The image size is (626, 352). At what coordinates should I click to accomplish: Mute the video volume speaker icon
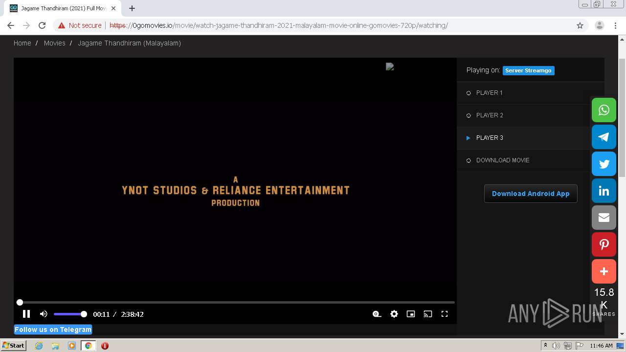[44, 314]
